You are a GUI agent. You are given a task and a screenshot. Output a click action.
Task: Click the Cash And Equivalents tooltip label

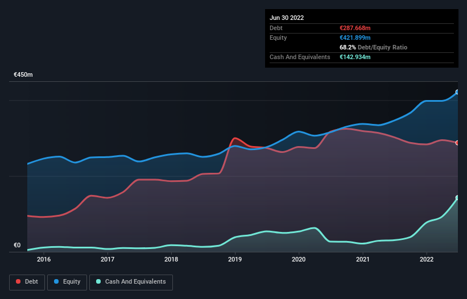coord(300,57)
